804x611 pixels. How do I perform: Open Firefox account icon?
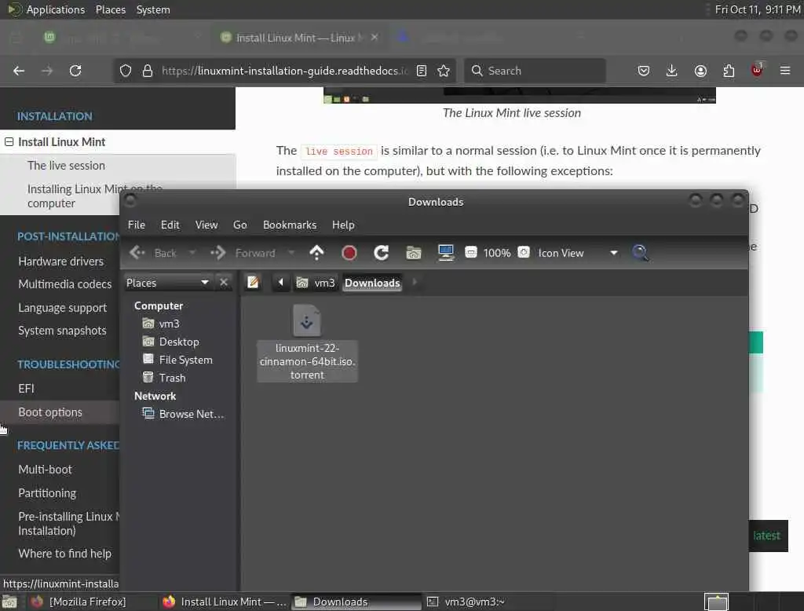(x=700, y=71)
